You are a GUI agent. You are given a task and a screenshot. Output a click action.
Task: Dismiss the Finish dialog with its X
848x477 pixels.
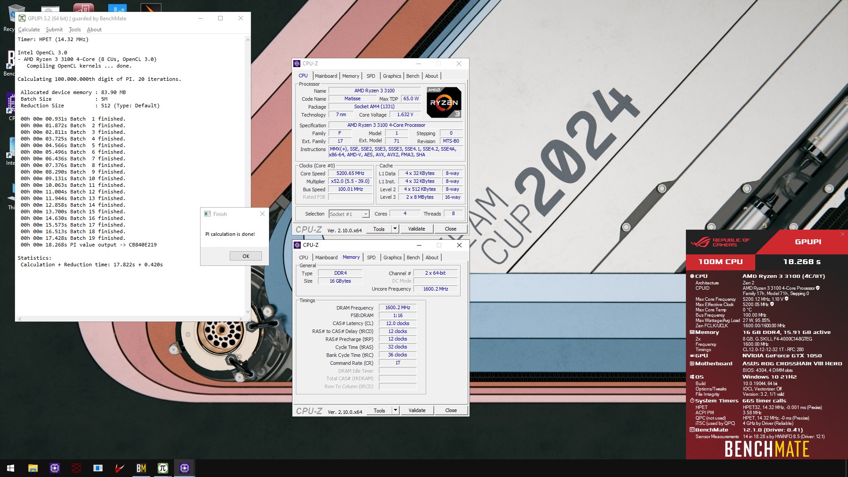[262, 214]
